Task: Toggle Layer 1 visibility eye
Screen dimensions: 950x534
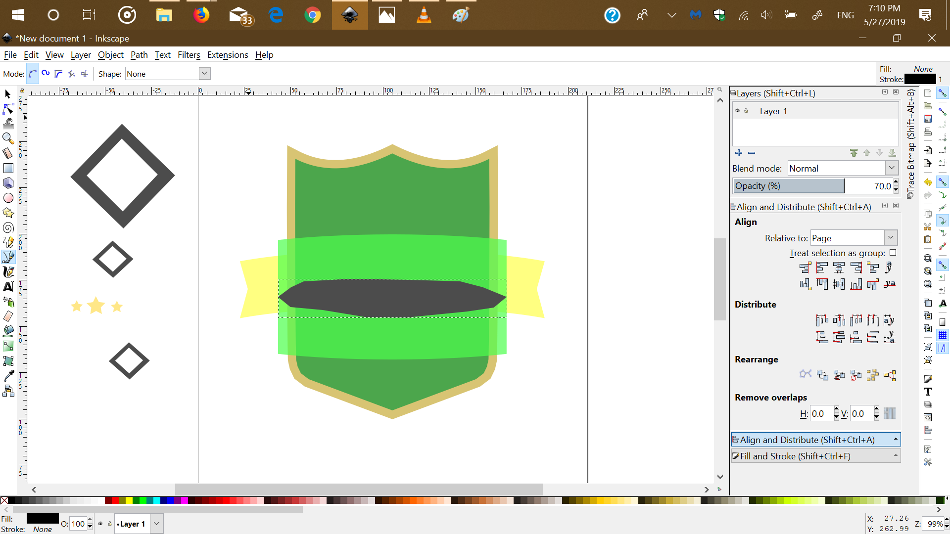Action: pyautogui.click(x=737, y=111)
